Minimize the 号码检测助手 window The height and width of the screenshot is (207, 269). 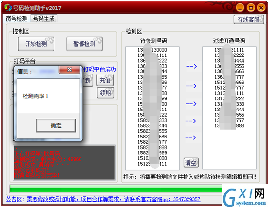[240, 8]
